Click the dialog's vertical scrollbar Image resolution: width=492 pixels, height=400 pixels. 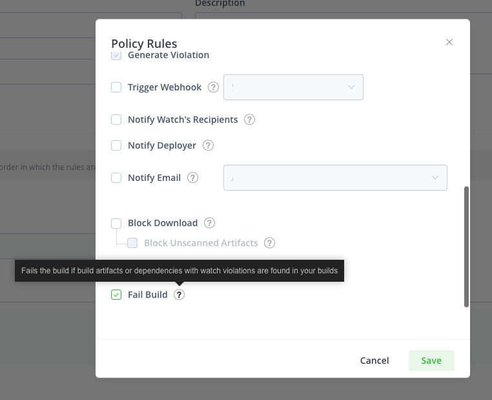(x=466, y=247)
